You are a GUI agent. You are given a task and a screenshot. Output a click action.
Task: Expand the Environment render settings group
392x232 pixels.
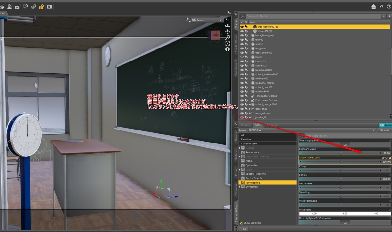point(240,187)
